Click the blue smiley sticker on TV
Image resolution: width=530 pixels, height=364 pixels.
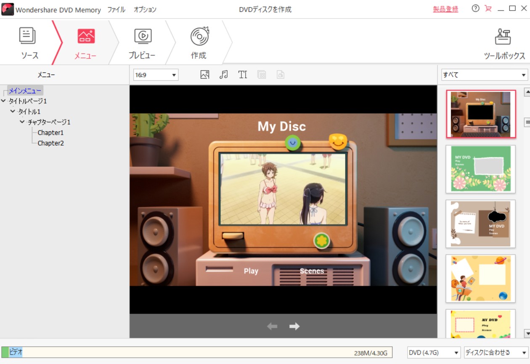[293, 143]
